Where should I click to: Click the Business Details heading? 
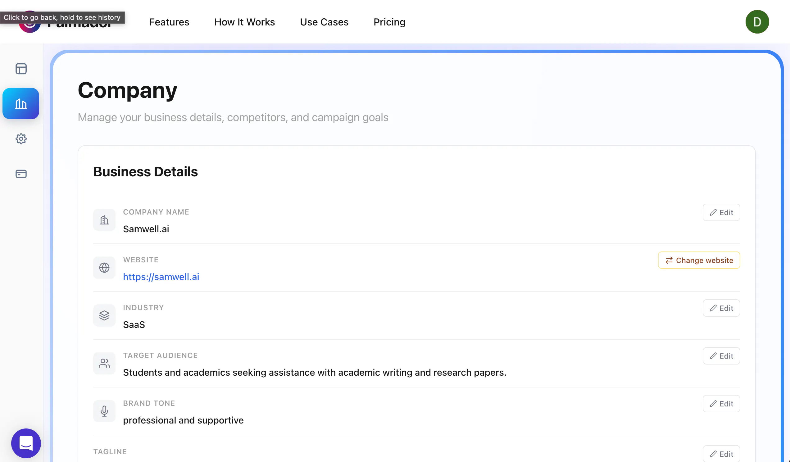pos(145,172)
